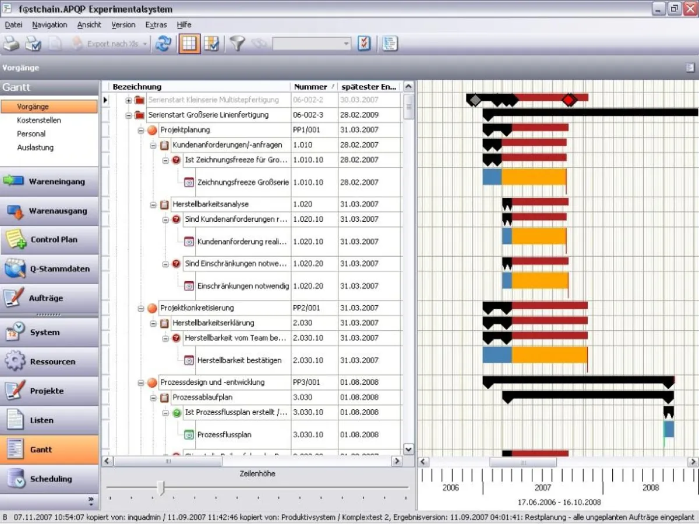Screen dimensions: 699x524
Task: Toggle the grid view toolbar button
Action: (x=189, y=44)
